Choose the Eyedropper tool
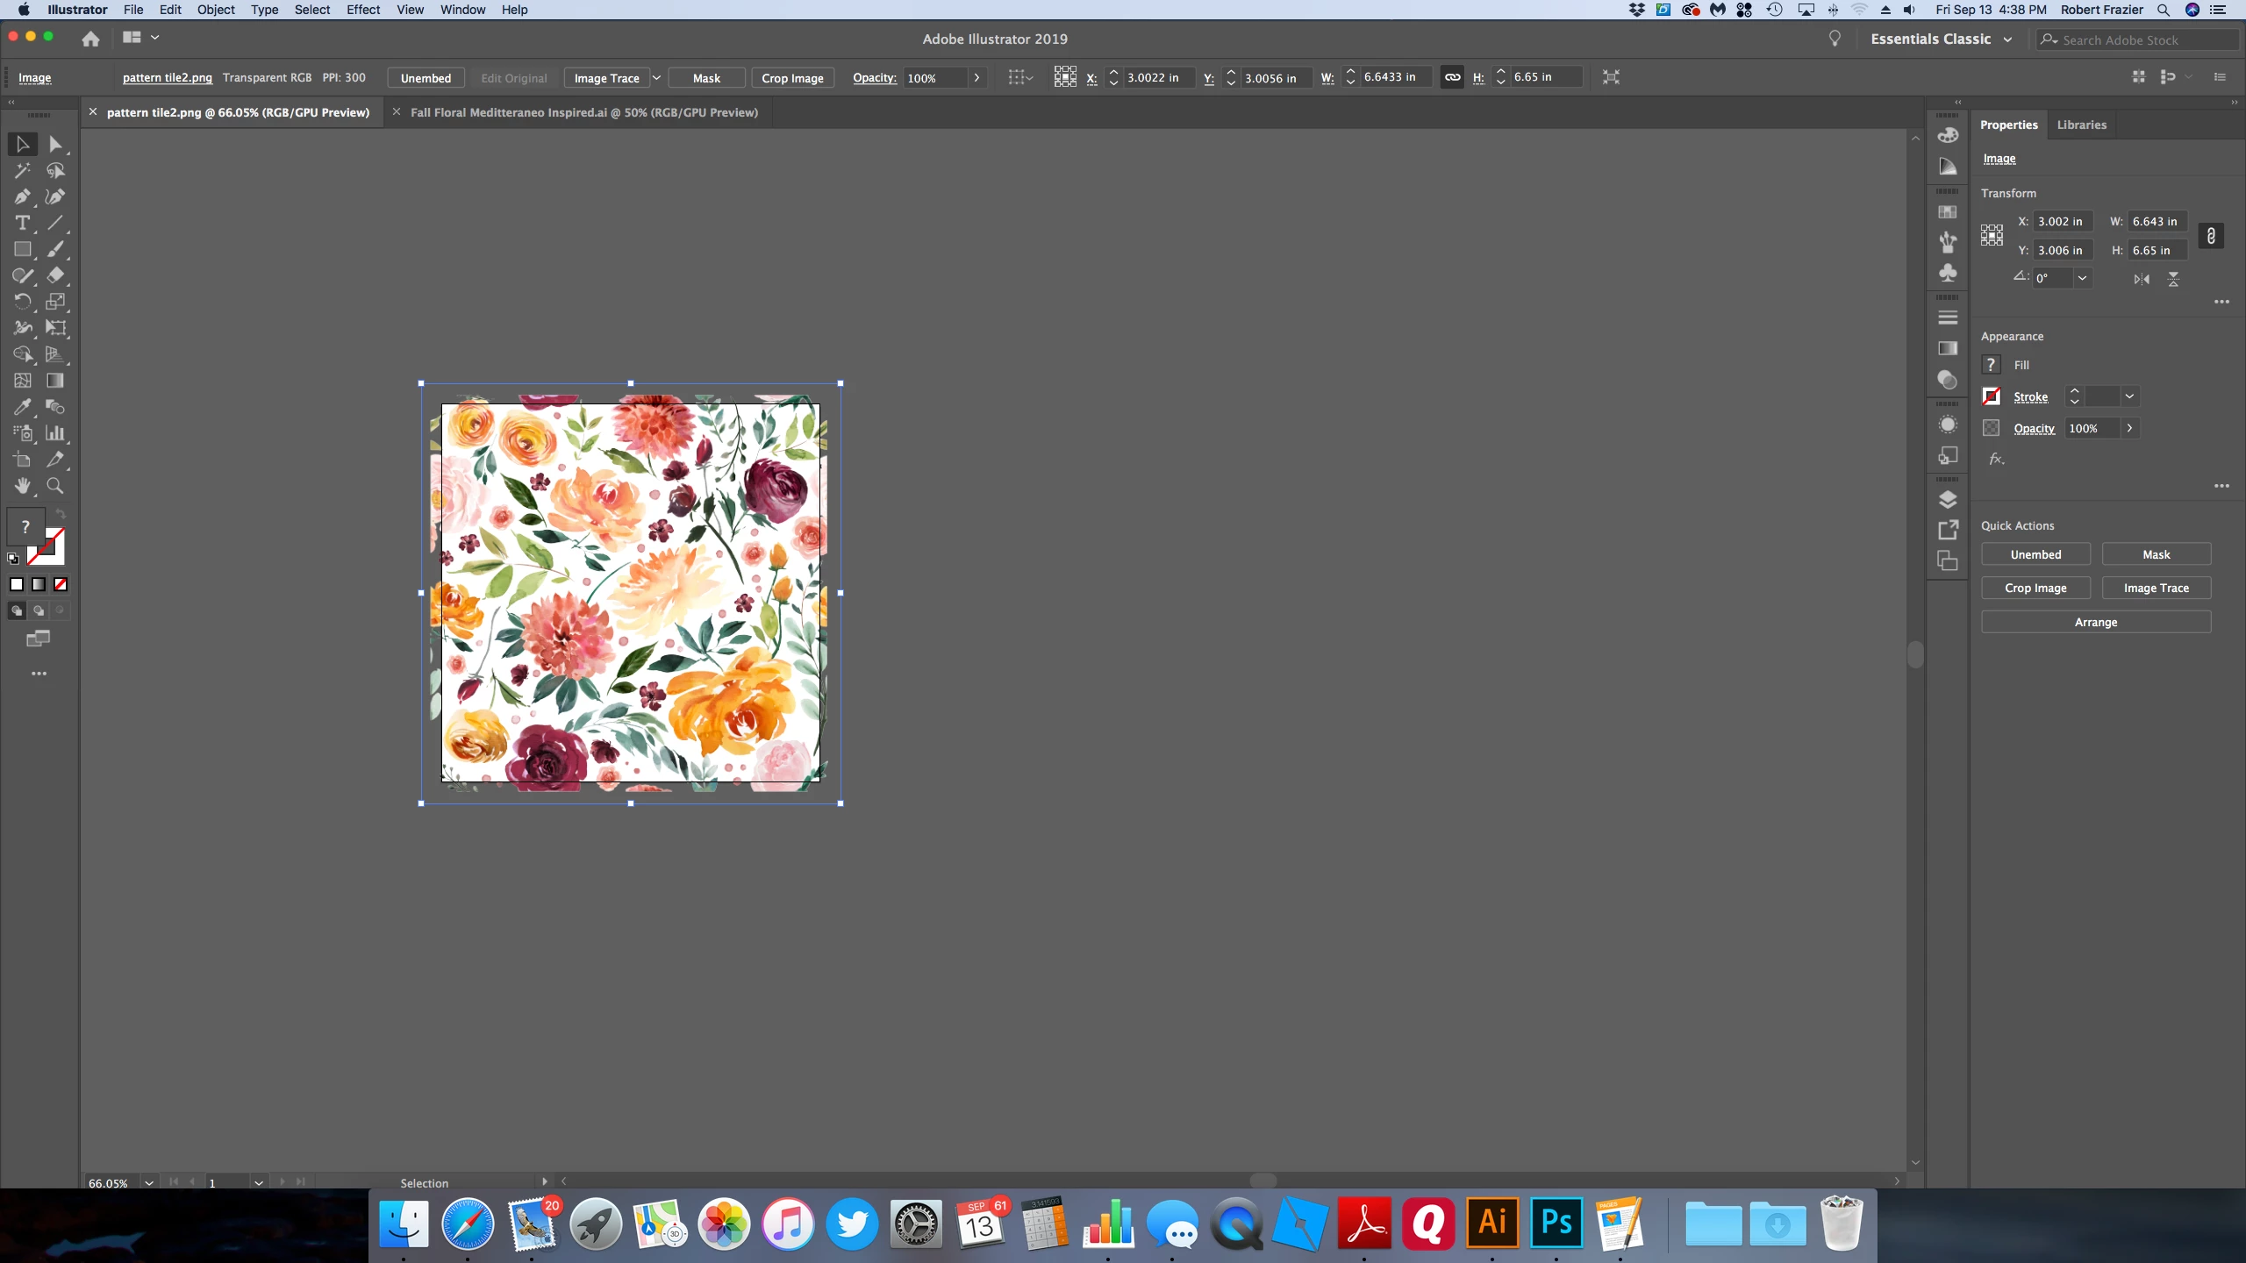 click(22, 407)
